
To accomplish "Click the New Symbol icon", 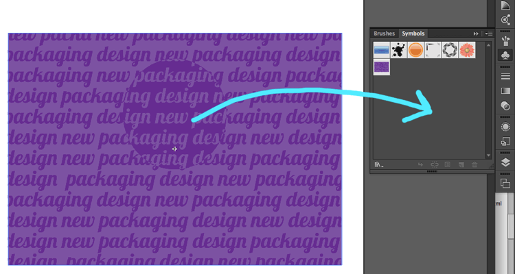I will click(461, 164).
